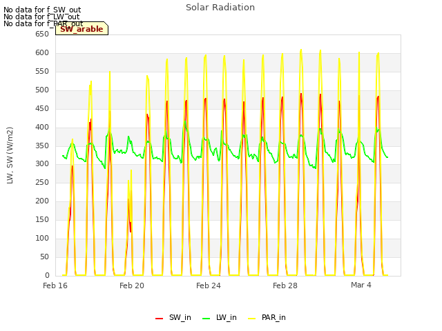The height and width of the screenshot is (331, 442).
Task: Click the Feb 16 x-axis label
Action: [55, 285]
